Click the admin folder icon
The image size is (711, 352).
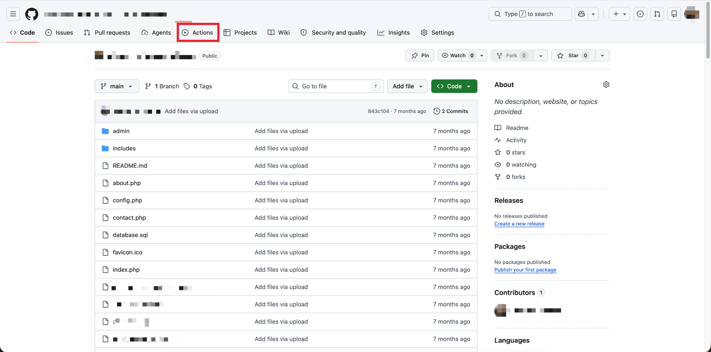105,131
